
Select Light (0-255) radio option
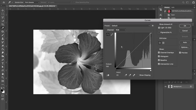pos(159,28)
